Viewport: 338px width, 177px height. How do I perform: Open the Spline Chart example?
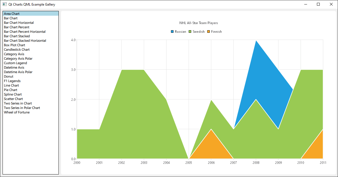point(13,94)
